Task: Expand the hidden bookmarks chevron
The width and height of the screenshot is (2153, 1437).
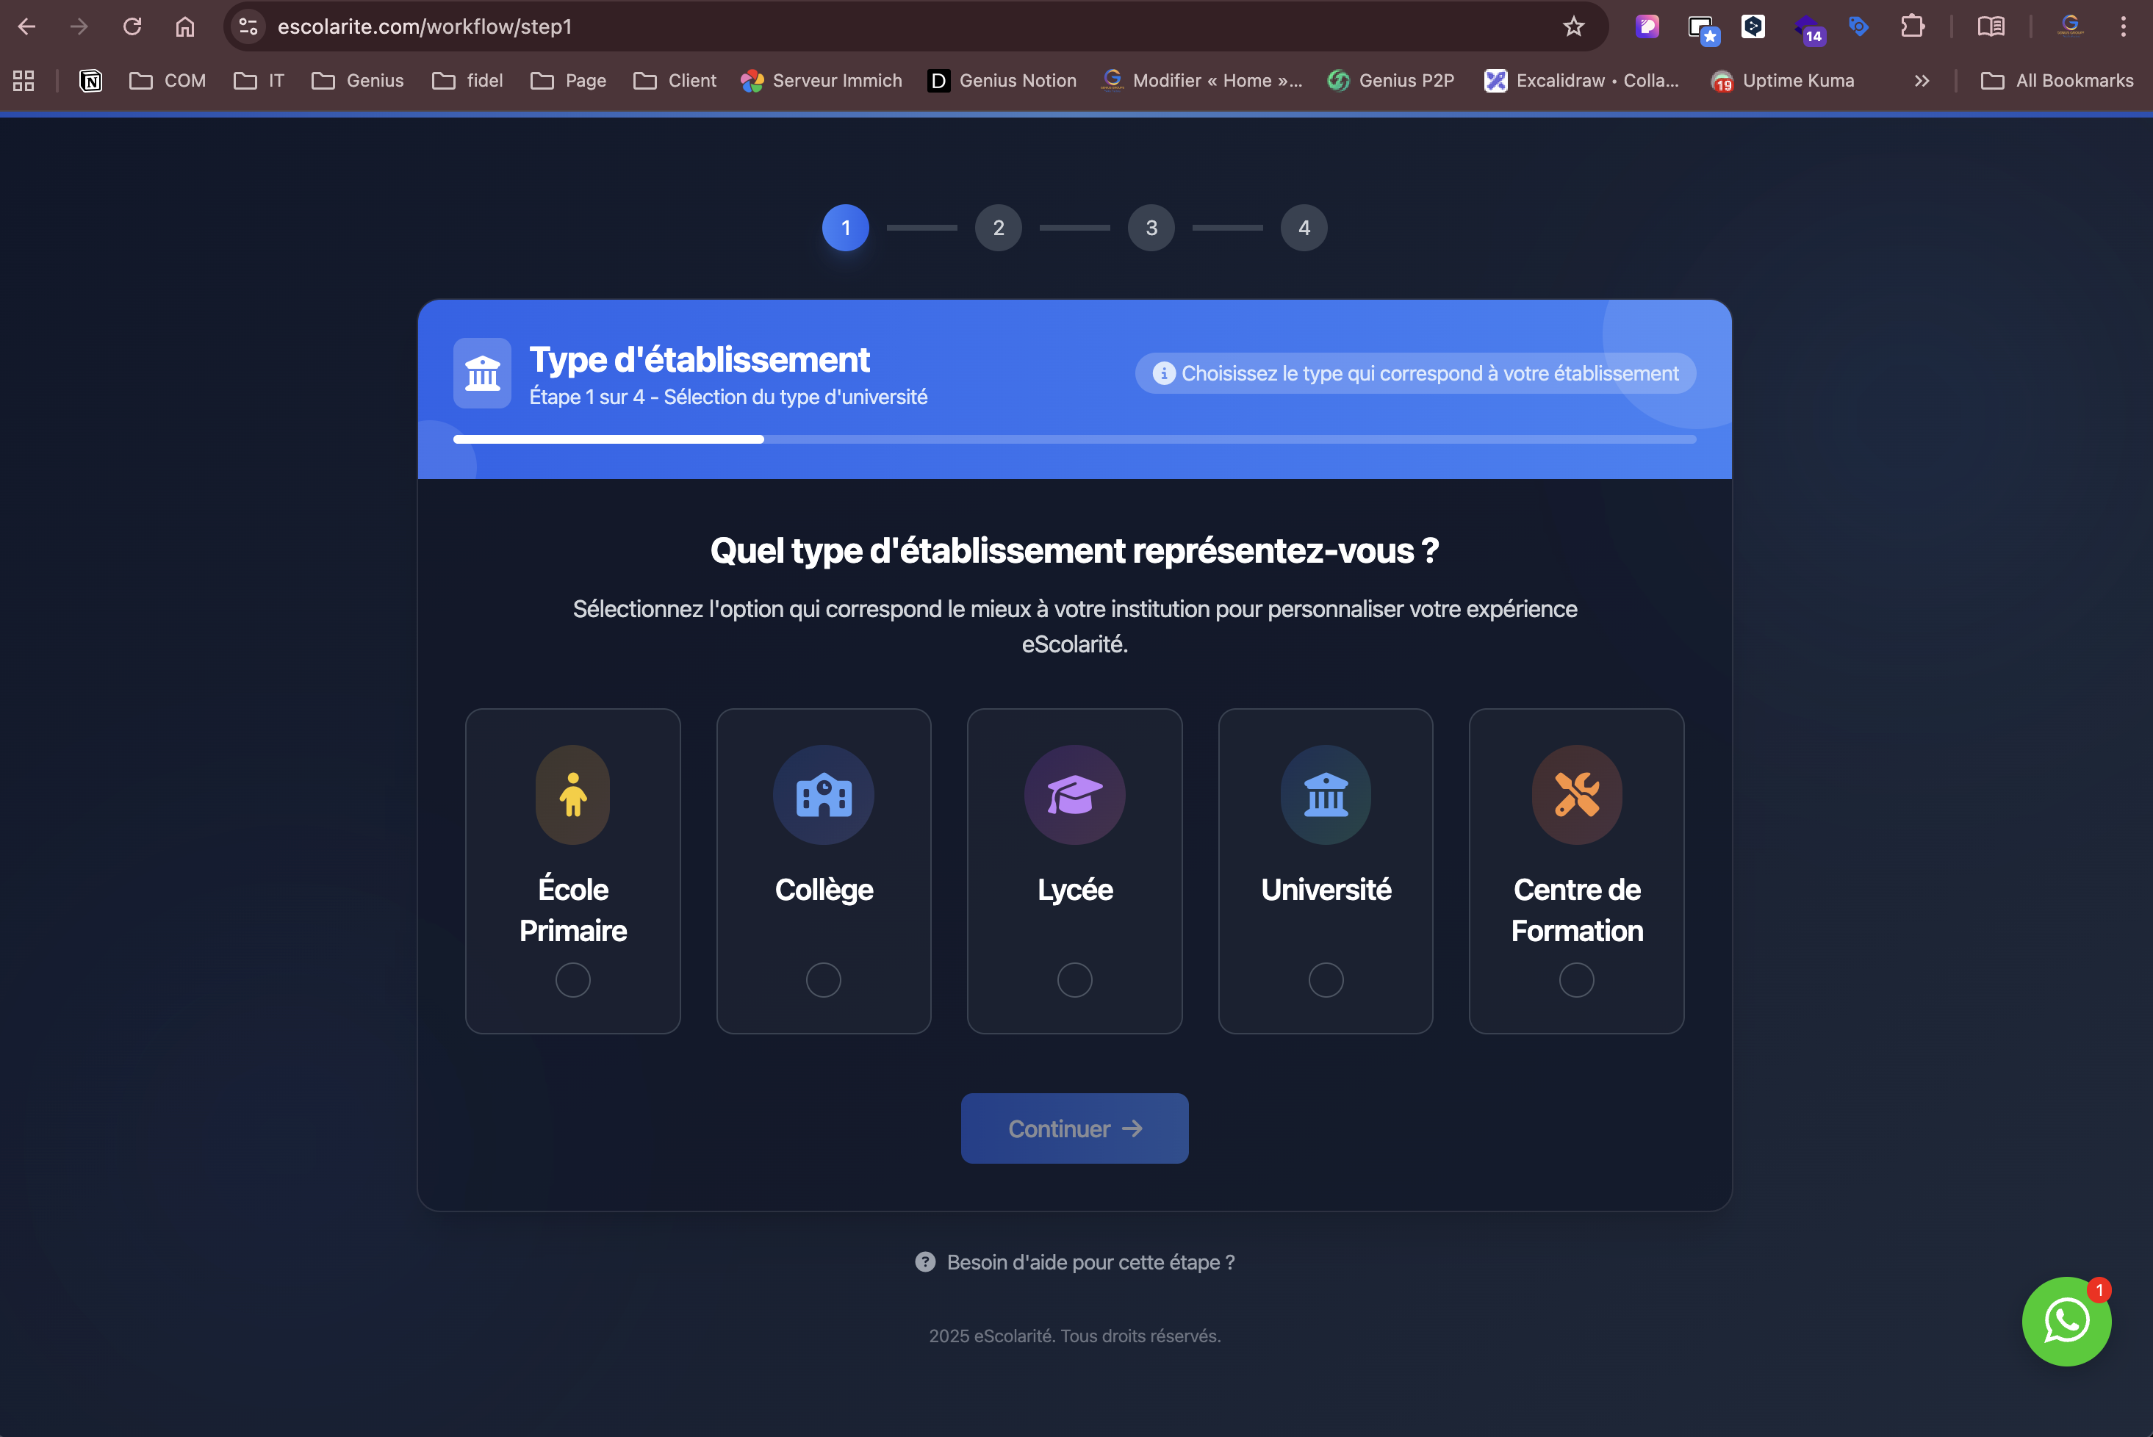Action: [1922, 81]
